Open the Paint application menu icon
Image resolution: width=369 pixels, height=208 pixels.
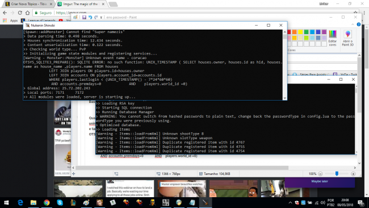click(x=76, y=17)
